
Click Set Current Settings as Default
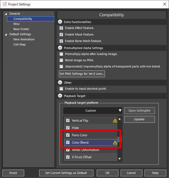click(x=66, y=173)
